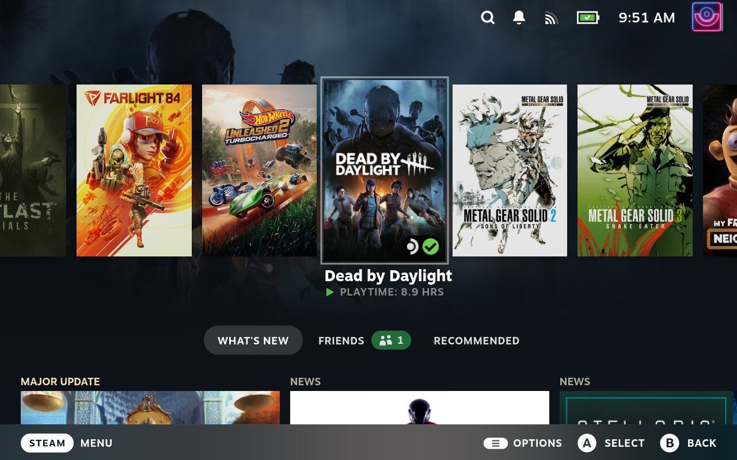Image resolution: width=737 pixels, height=460 pixels.
Task: Click the battery status icon
Action: point(587,18)
